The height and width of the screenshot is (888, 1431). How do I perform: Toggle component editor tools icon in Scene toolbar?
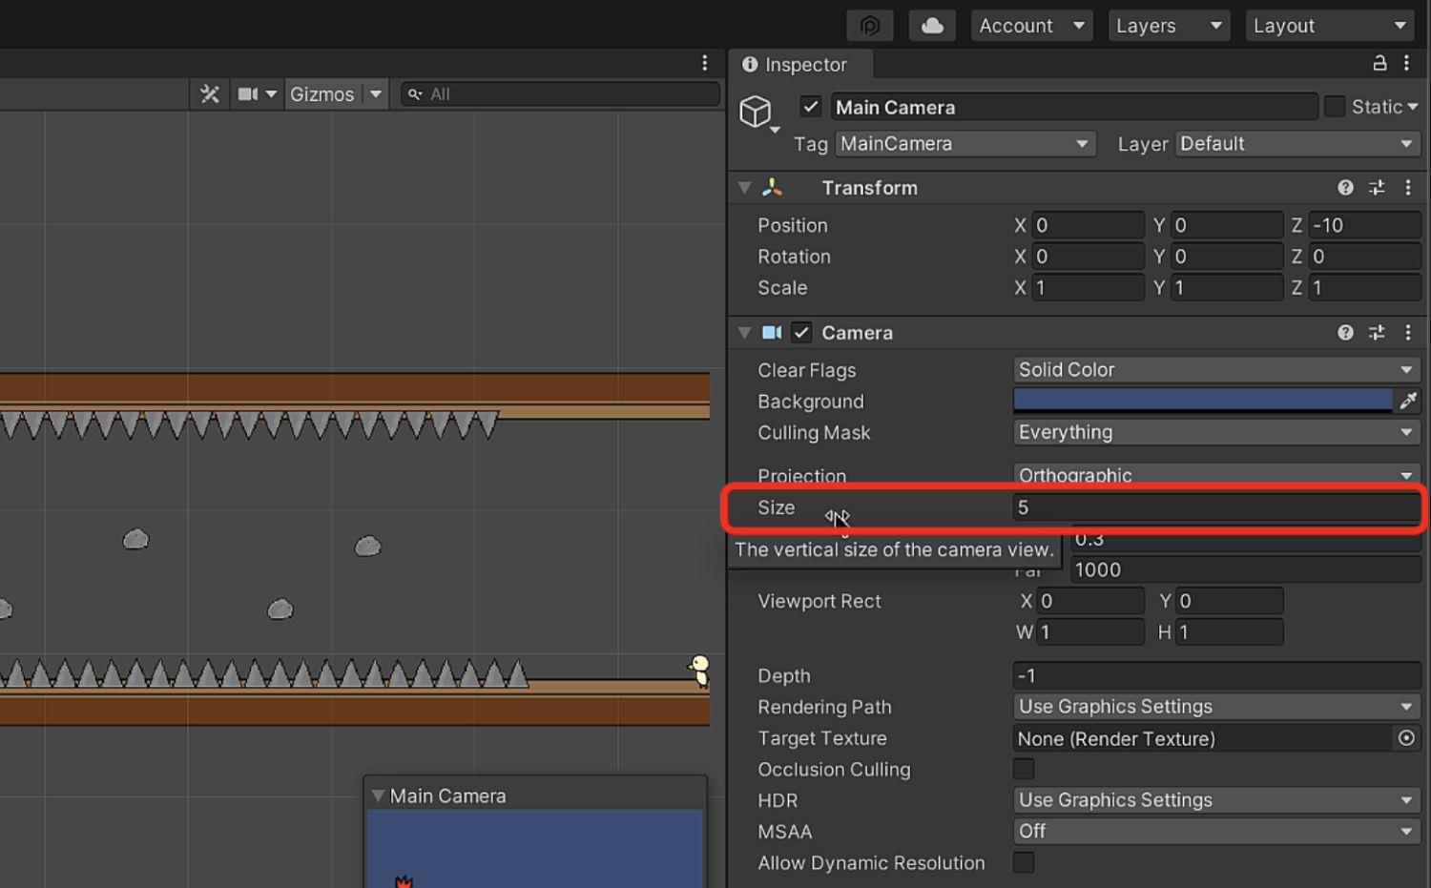point(210,93)
